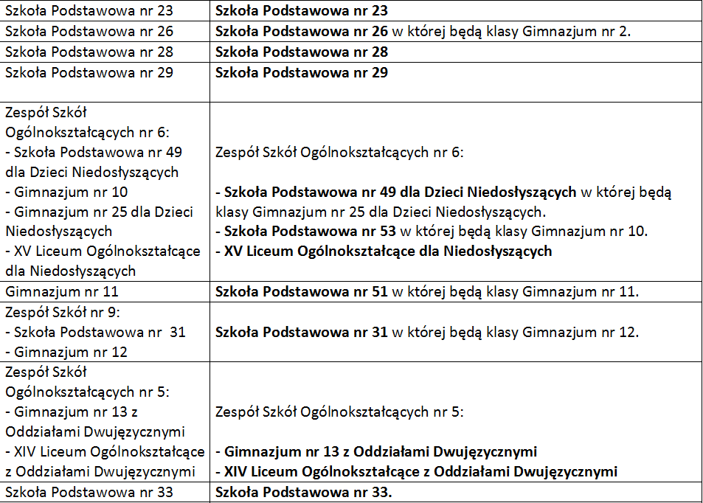
Task: Select bold "Szkoła Podstawowa nr 28" entry
Action: click(301, 52)
